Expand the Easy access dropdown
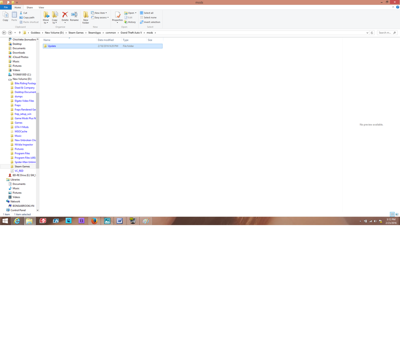Viewport: 400px width, 362px height. coord(101,18)
